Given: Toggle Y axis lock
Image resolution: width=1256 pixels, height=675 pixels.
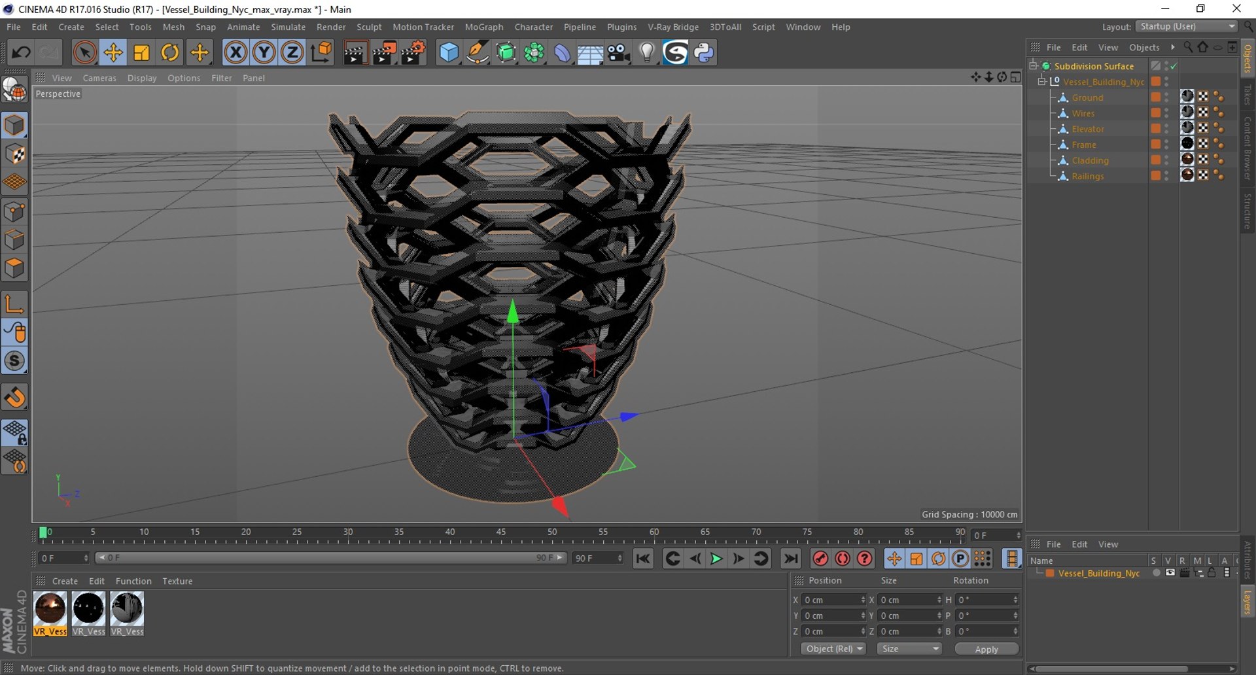Looking at the screenshot, I should click(264, 52).
